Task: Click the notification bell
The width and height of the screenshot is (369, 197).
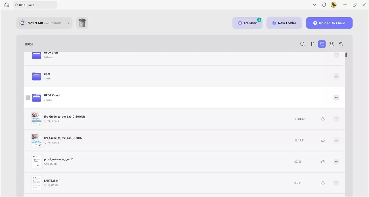Action: click(324, 5)
